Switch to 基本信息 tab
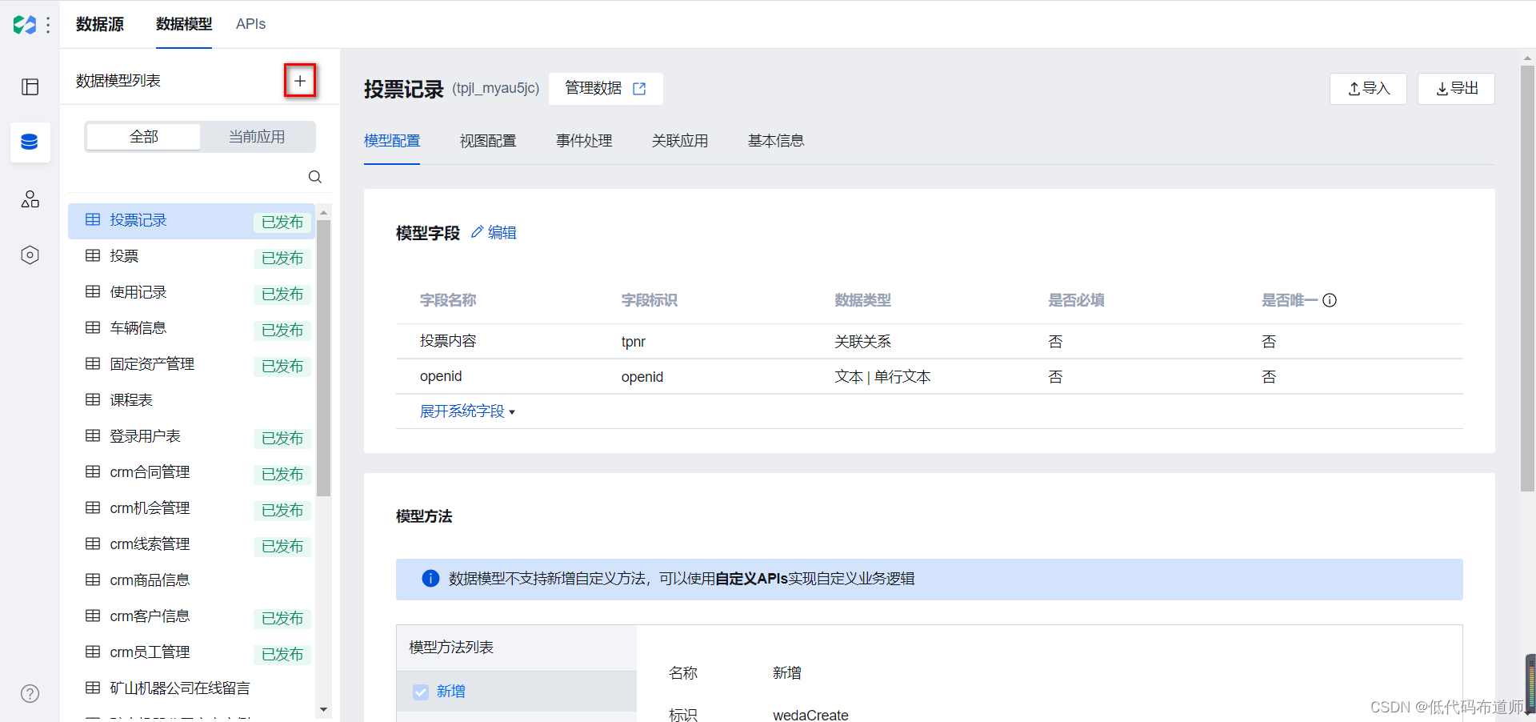 pos(776,141)
